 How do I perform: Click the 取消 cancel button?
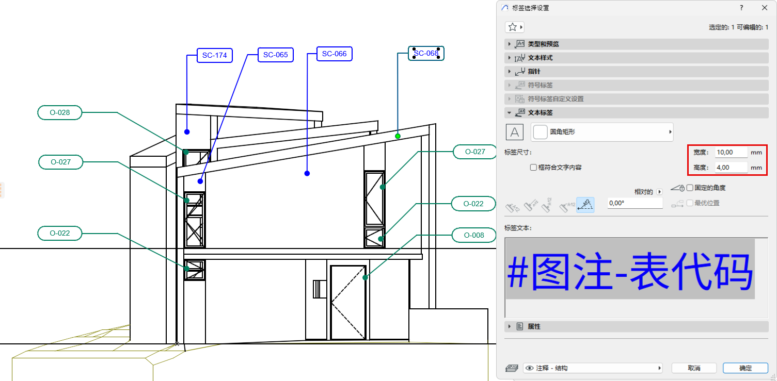click(x=693, y=368)
